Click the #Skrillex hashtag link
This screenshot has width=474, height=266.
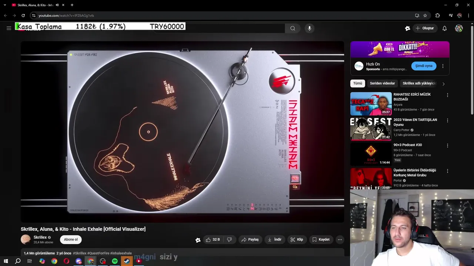(x=80, y=253)
